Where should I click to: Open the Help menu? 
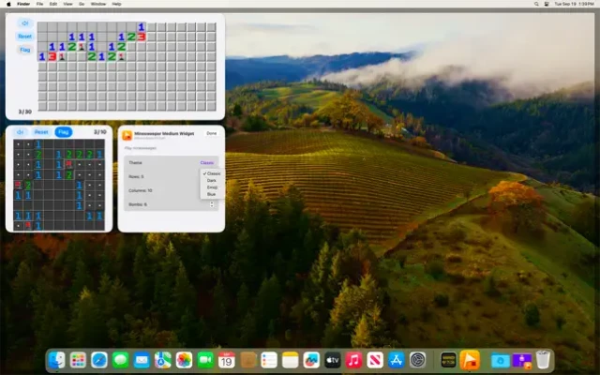tap(116, 4)
